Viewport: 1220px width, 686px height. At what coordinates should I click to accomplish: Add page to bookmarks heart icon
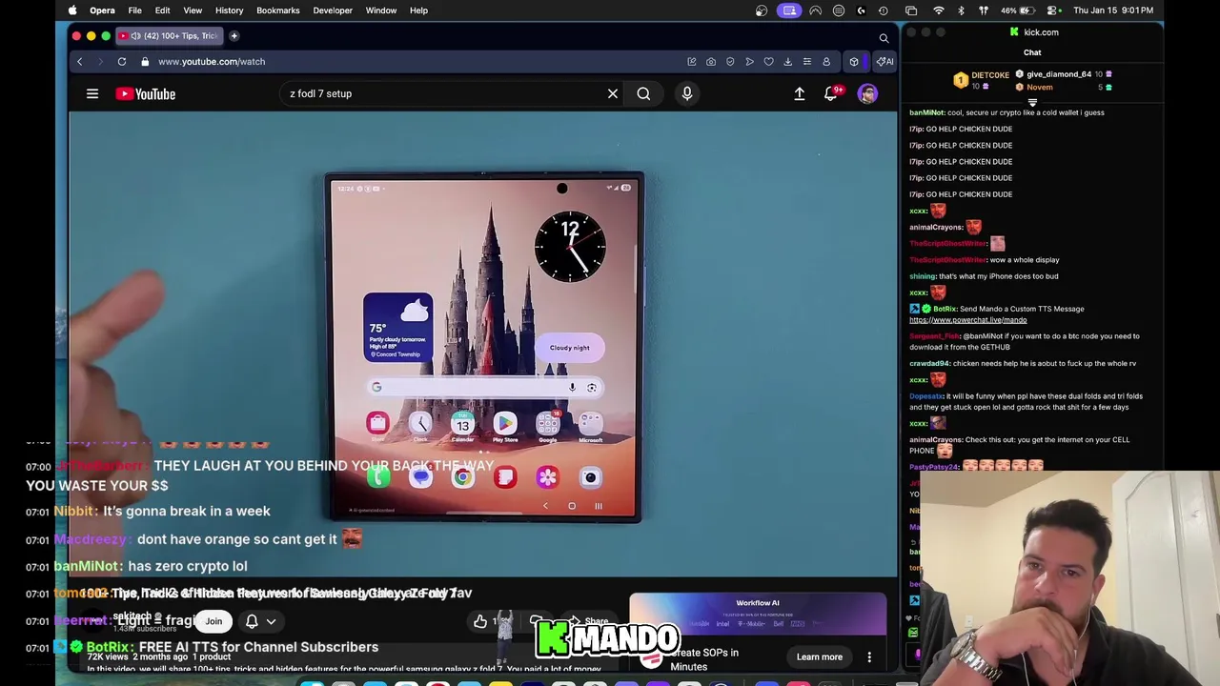coord(768,61)
